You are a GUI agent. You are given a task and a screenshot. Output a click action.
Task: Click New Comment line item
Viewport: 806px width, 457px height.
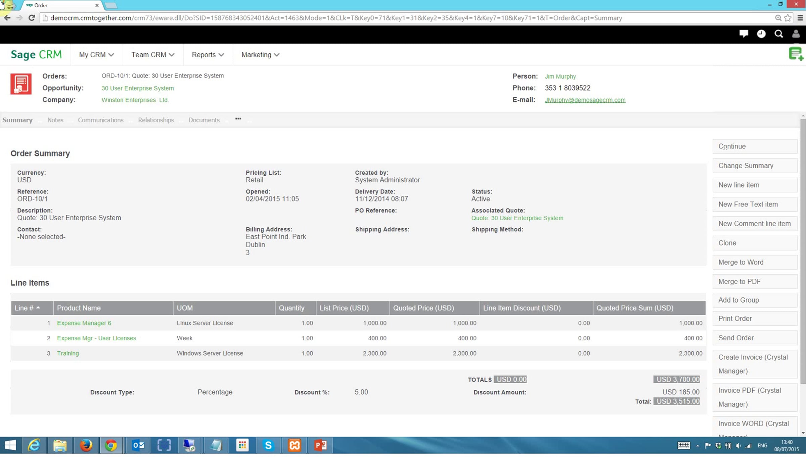click(x=755, y=224)
